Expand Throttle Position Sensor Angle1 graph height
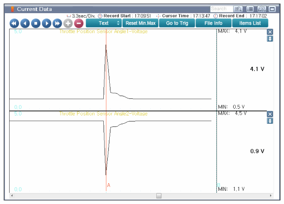Screen dimensions: 284x204 [x=270, y=39]
